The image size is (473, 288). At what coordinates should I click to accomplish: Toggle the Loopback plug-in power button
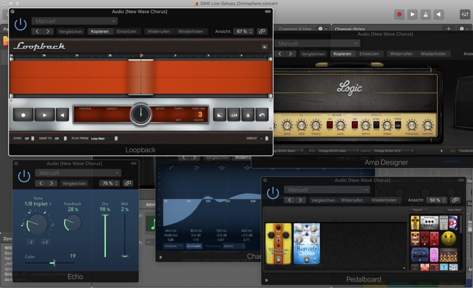click(x=20, y=24)
